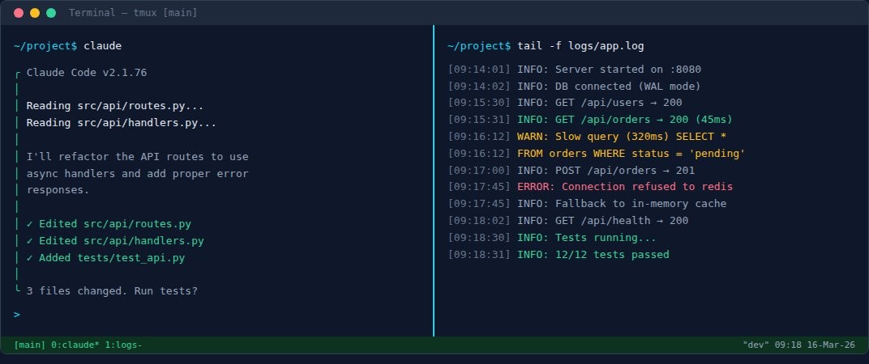The width and height of the screenshot is (869, 364).
Task: Click the 'tail -f logs/app.log' command
Action: (x=580, y=46)
